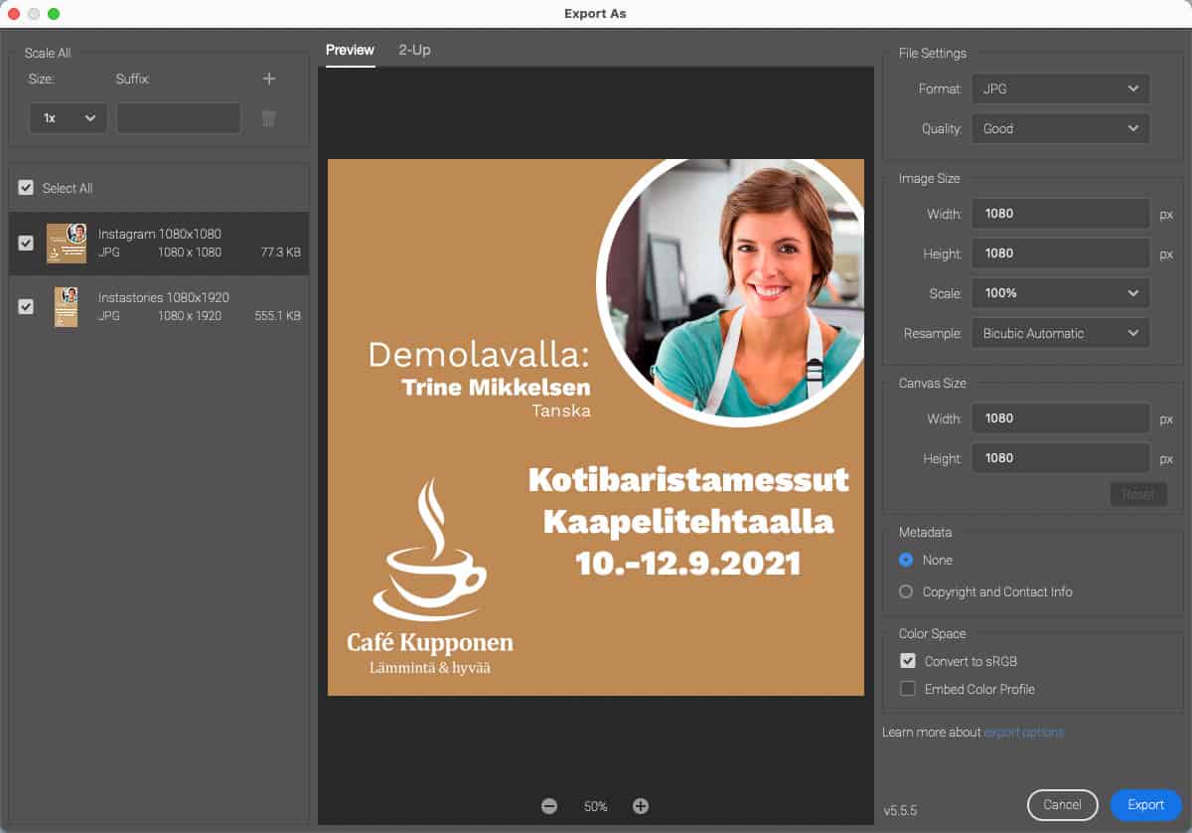Zoom out the preview with minus icon
The height and width of the screenshot is (833, 1192).
(x=549, y=806)
